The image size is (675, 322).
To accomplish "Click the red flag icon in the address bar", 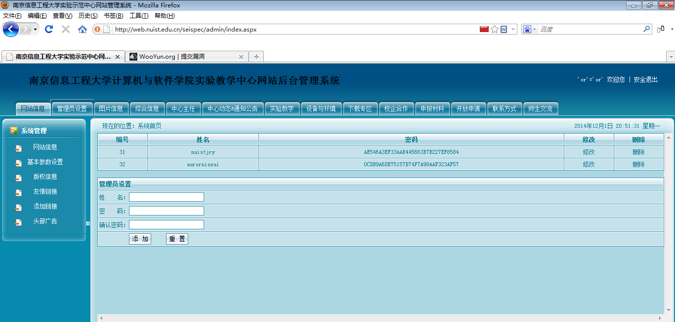I will pyautogui.click(x=484, y=29).
